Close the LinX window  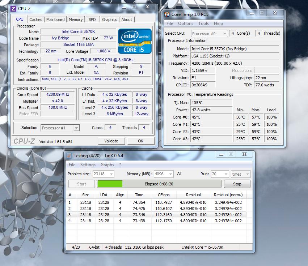tap(244, 154)
